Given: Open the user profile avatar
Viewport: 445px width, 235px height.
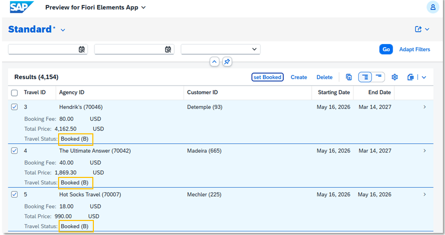Looking at the screenshot, I should point(433,7).
